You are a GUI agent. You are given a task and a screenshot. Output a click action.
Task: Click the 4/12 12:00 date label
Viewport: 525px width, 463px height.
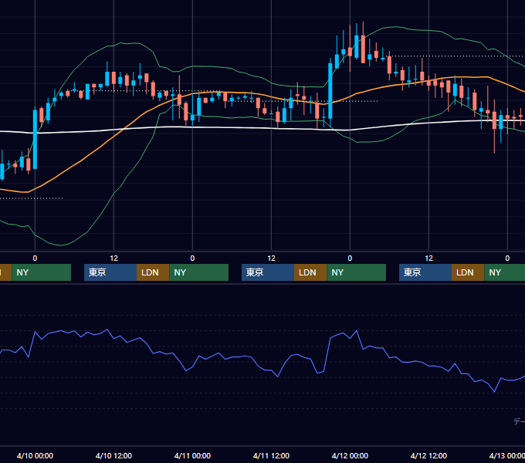point(428,455)
